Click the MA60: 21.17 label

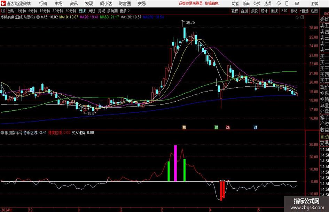pos(110,17)
